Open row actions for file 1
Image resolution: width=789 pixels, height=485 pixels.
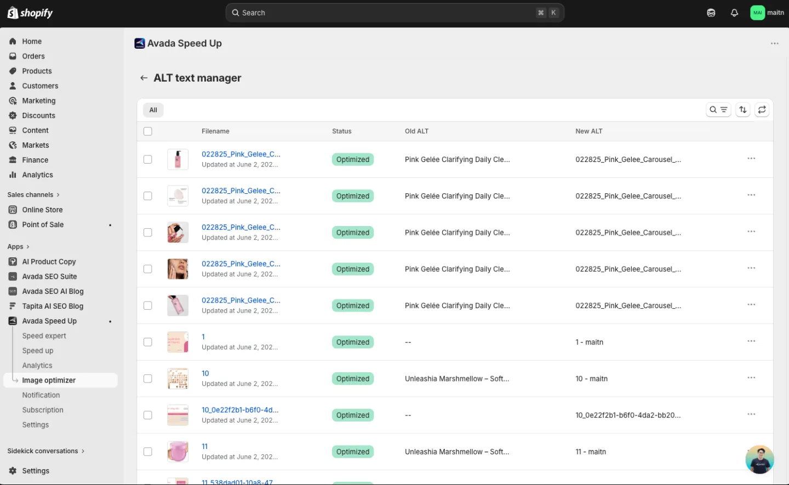click(751, 342)
